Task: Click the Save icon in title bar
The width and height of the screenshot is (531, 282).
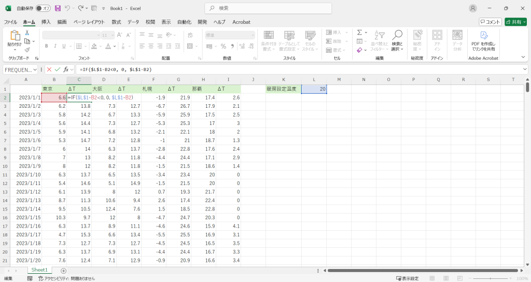Action: pos(58,8)
